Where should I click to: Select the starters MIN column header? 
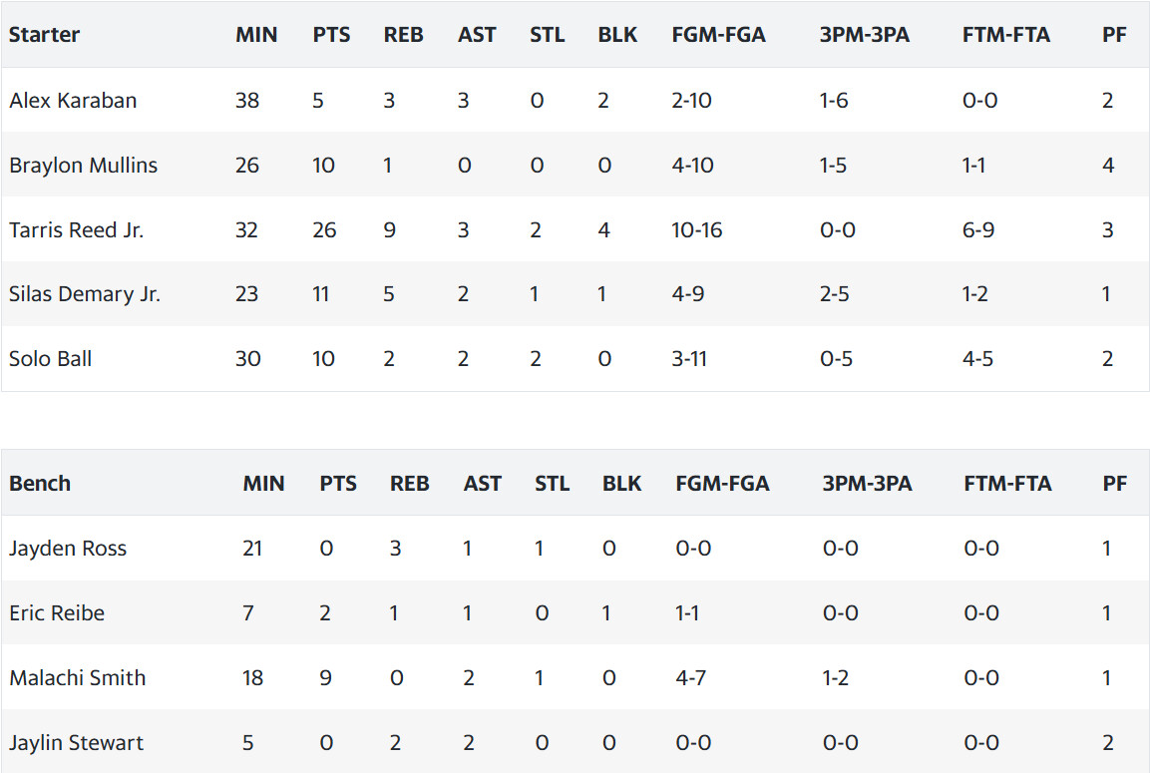(x=256, y=35)
